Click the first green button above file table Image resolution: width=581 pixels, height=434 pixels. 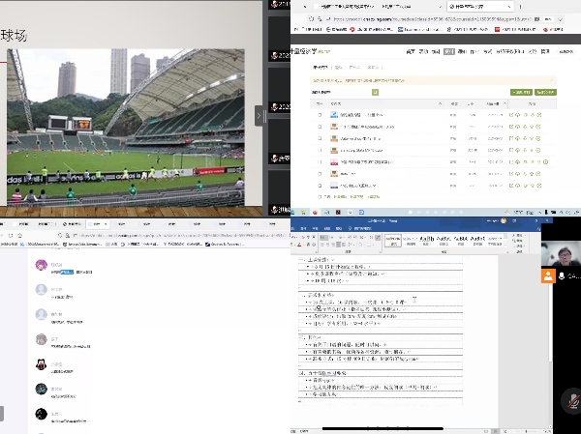[521, 91]
